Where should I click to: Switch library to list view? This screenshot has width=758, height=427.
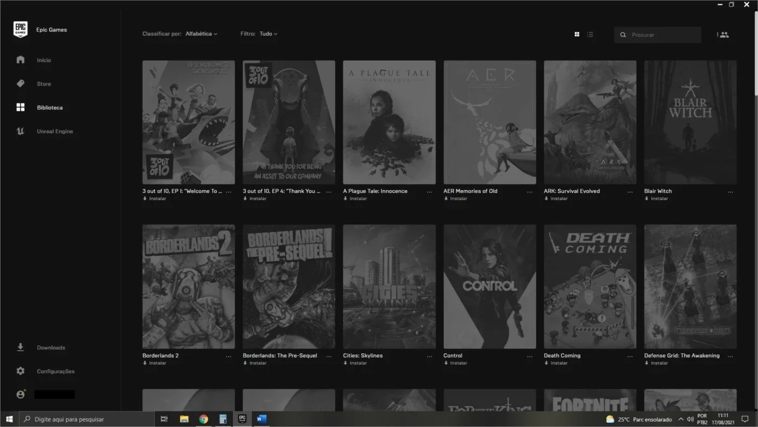(x=590, y=35)
